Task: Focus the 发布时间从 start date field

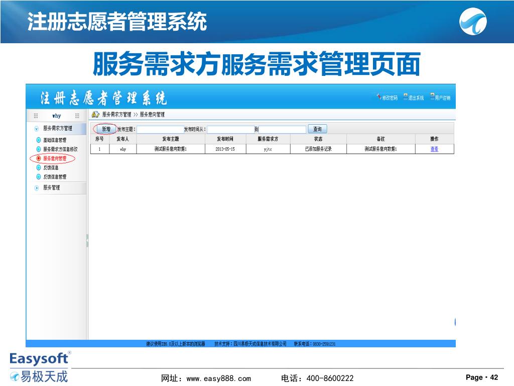Action: [x=231, y=129]
